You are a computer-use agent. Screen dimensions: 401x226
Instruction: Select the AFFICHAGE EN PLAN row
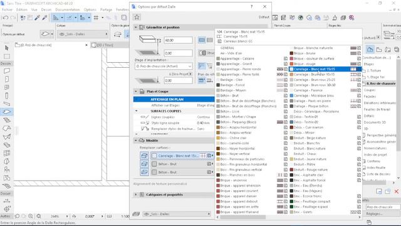point(174,99)
